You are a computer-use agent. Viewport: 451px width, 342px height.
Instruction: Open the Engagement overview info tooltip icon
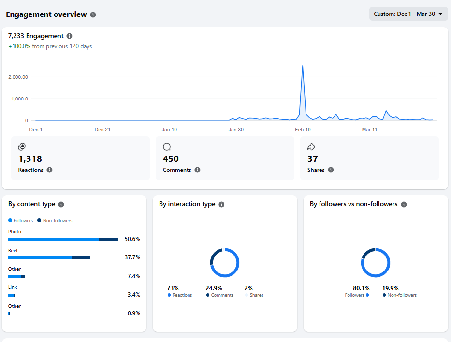coord(93,14)
